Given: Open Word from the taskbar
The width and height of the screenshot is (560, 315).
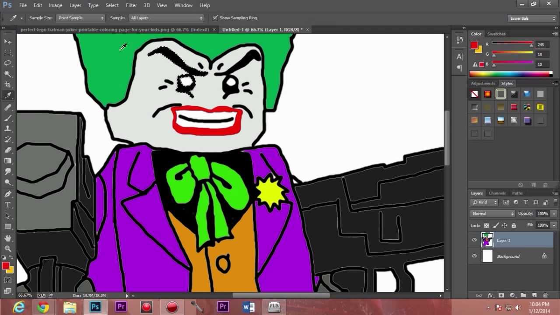Looking at the screenshot, I should 248,307.
